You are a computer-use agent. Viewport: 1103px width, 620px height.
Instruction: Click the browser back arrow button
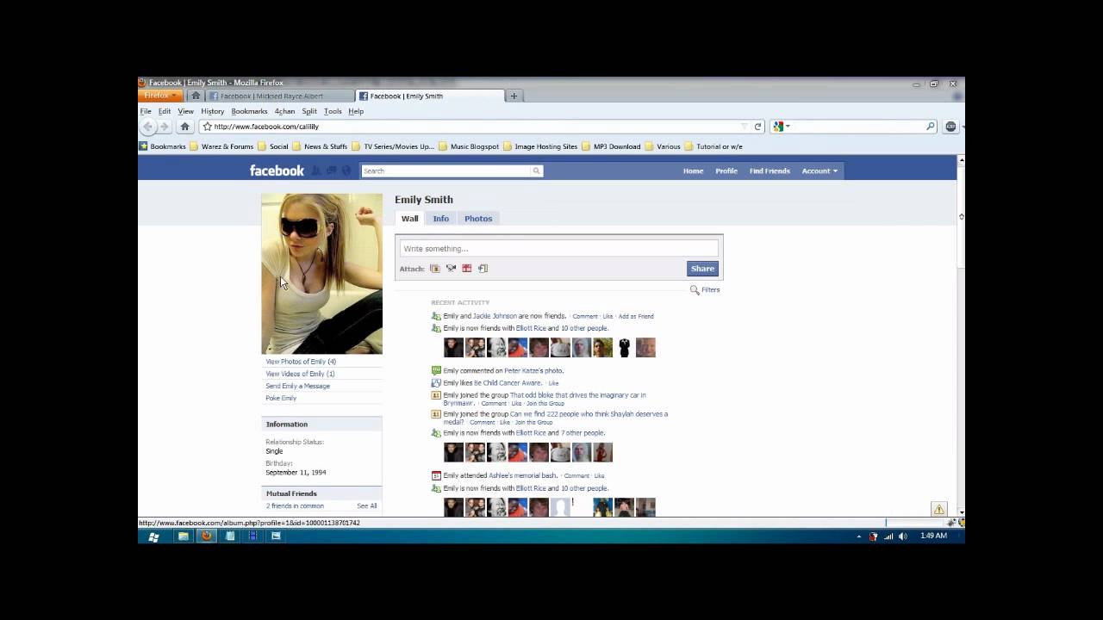click(x=148, y=127)
